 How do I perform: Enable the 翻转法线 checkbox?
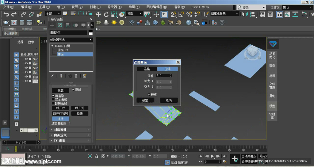[53, 103]
